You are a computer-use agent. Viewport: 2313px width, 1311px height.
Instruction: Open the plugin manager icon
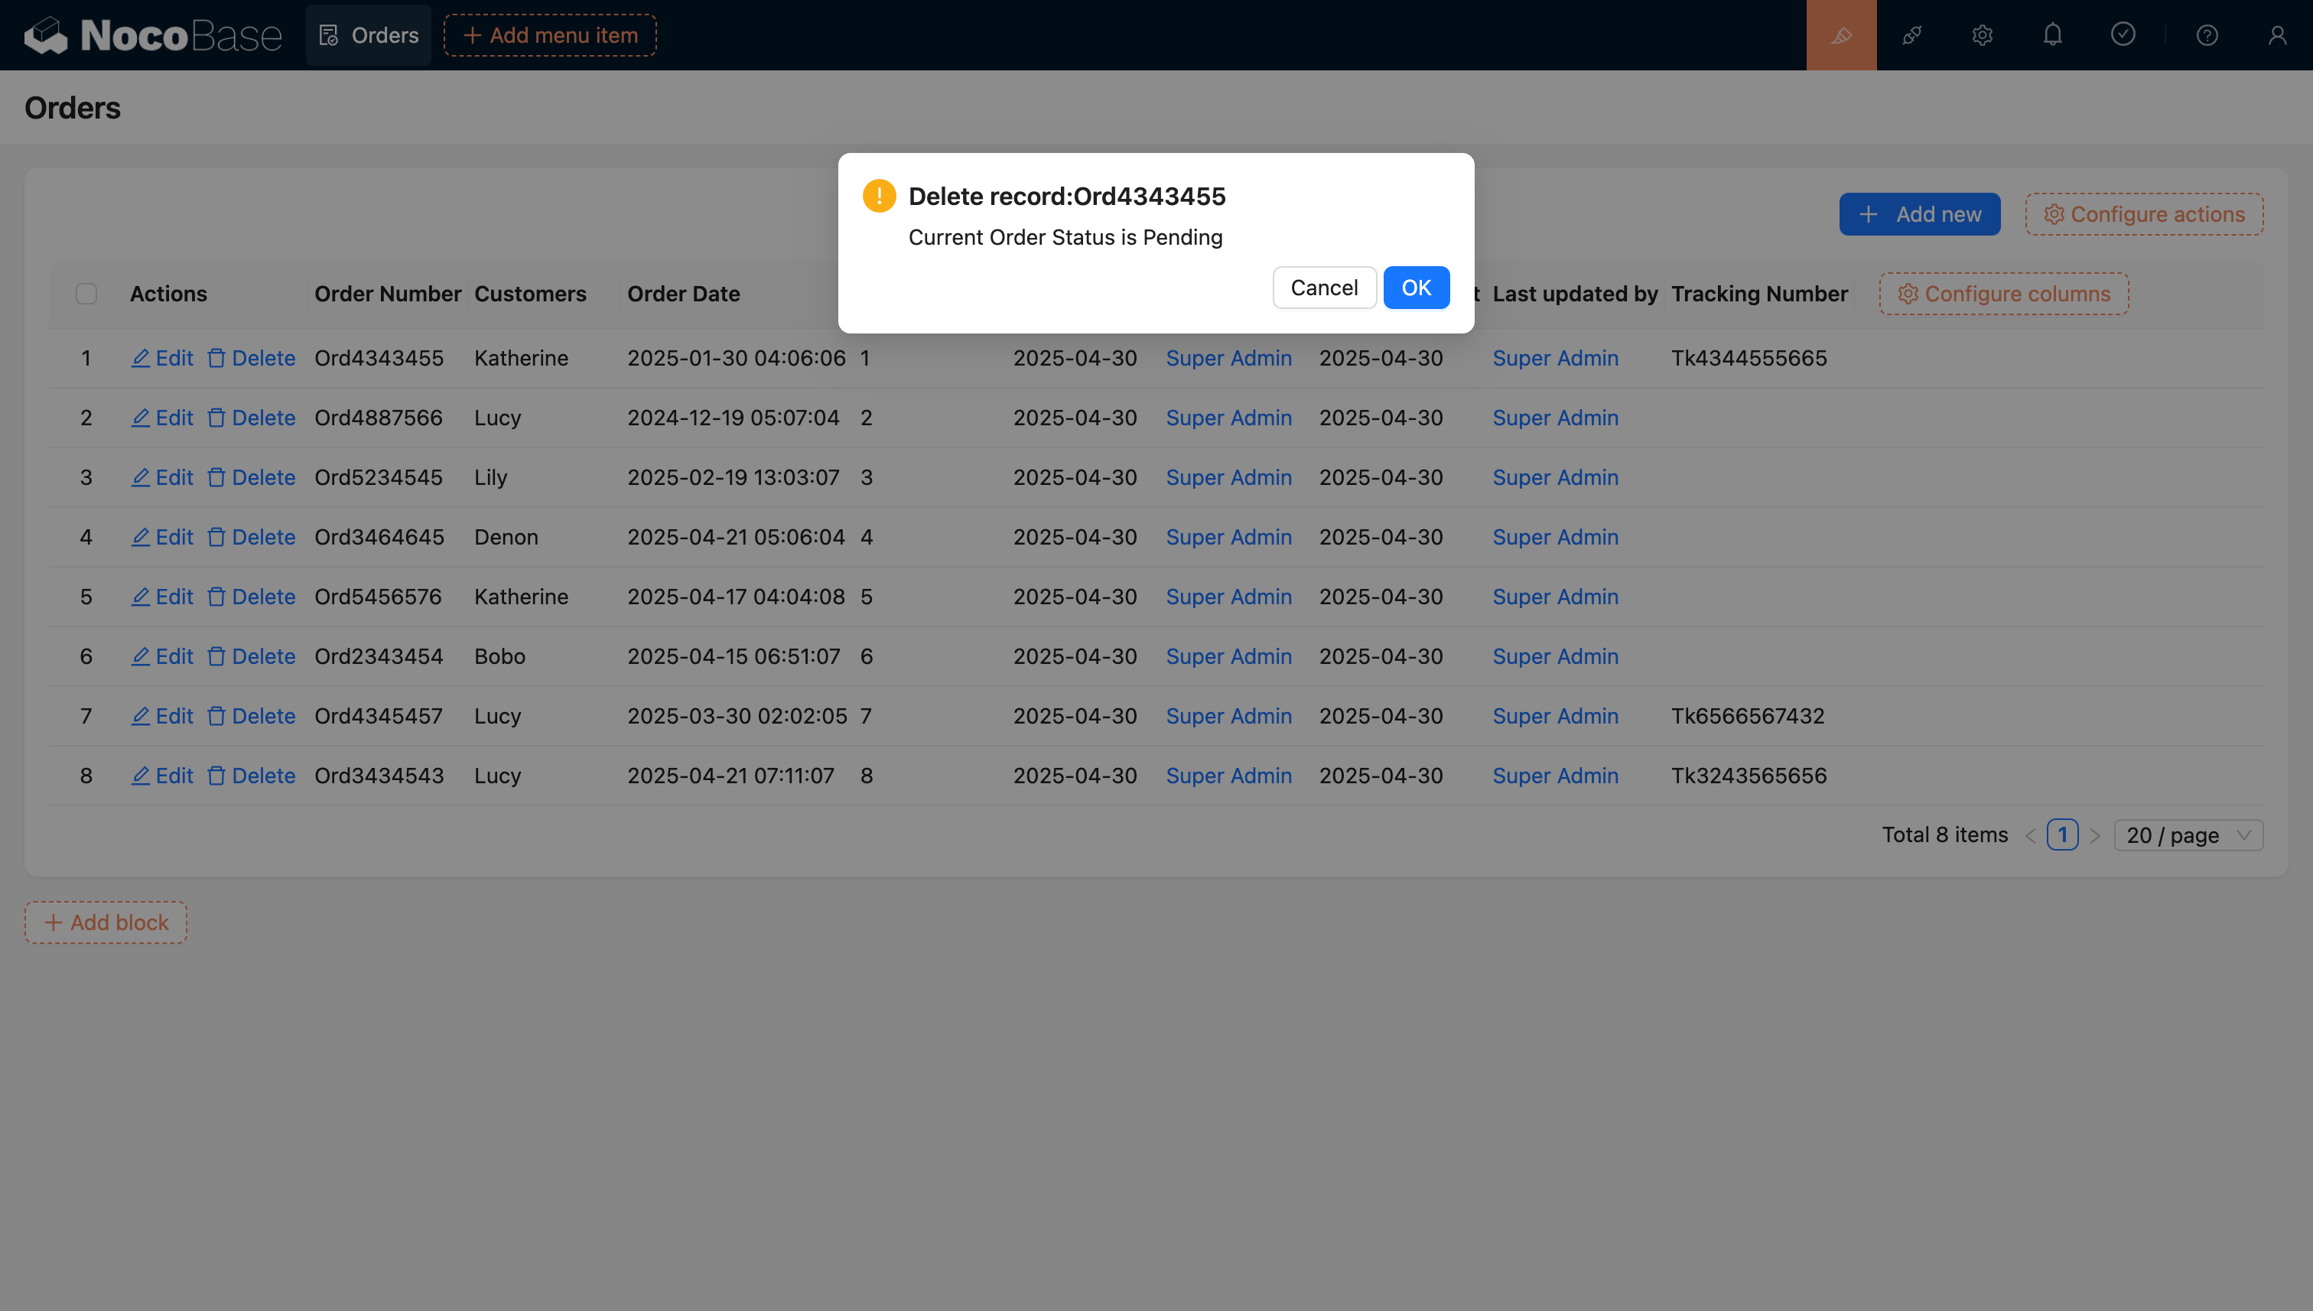1911,35
